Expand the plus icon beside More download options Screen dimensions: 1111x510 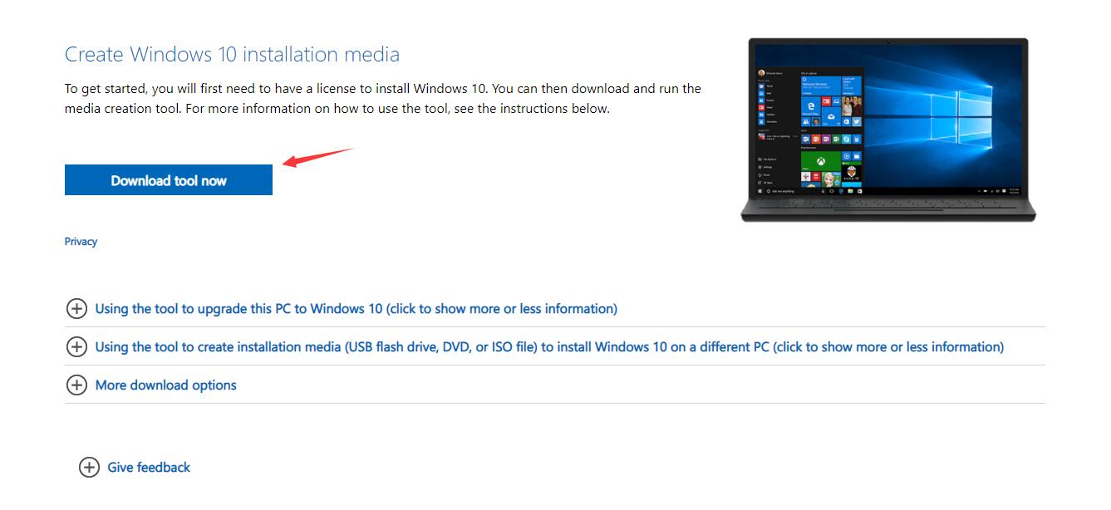[x=76, y=385]
